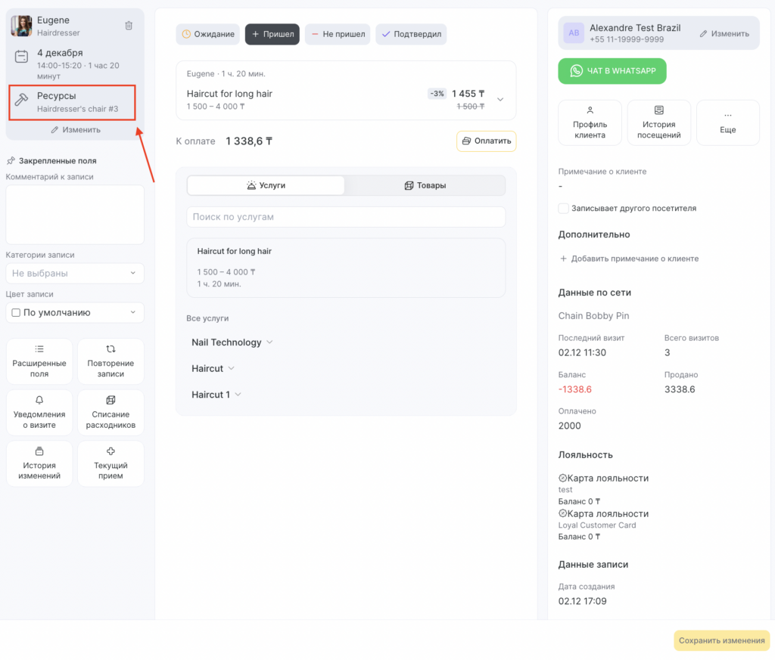775x660 pixels.
Task: Click the trash icon next to Eugene
Action: click(129, 26)
